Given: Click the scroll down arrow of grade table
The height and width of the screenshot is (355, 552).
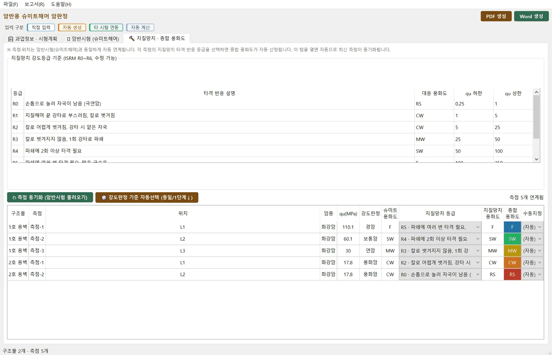Looking at the screenshot, I should click(536, 159).
